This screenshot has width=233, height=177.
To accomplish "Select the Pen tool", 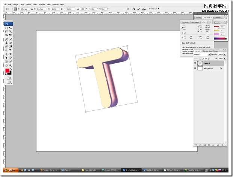I will tap(6, 54).
